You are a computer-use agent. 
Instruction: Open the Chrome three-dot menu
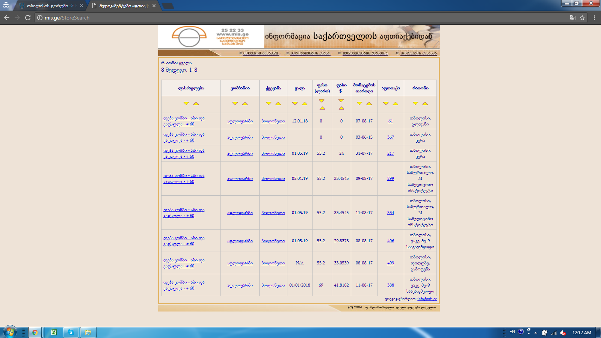pyautogui.click(x=594, y=18)
